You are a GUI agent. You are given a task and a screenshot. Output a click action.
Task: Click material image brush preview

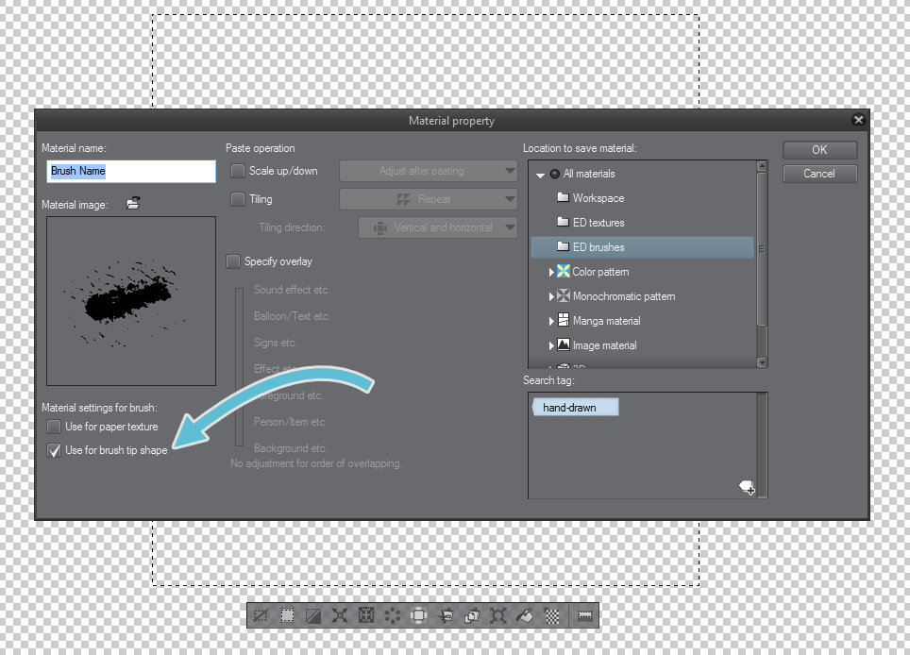pyautogui.click(x=131, y=301)
